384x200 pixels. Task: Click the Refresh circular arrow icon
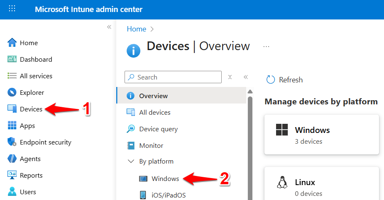click(x=271, y=80)
